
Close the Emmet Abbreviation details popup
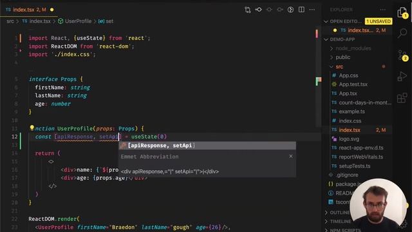pyautogui.click(x=290, y=156)
